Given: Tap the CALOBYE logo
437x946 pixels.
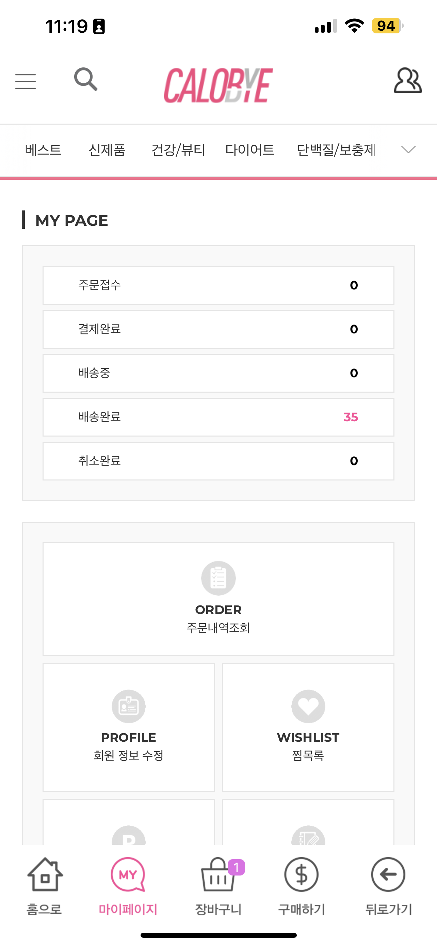Looking at the screenshot, I should coord(218,85).
